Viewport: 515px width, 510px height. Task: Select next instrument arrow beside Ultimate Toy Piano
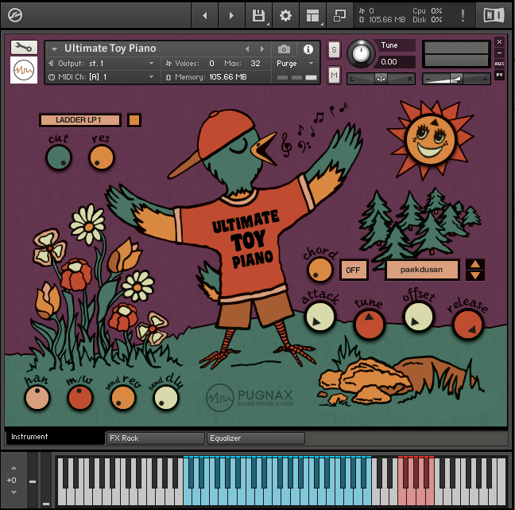262,49
